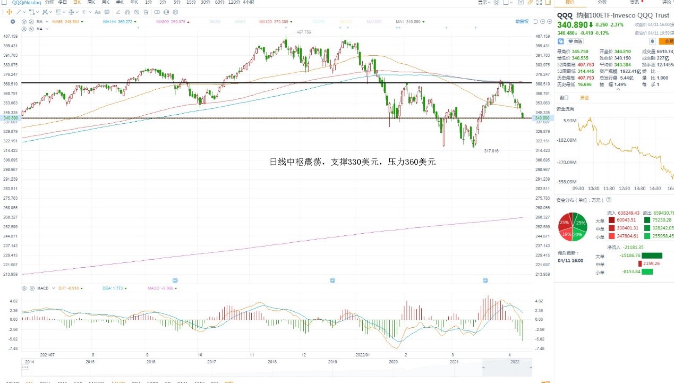674x383 pixels.
Task: Click the second event marker on chart
Action: (x=332, y=280)
